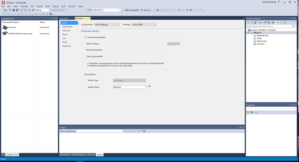Open the Project menu
299x162 pixels.
40,6
